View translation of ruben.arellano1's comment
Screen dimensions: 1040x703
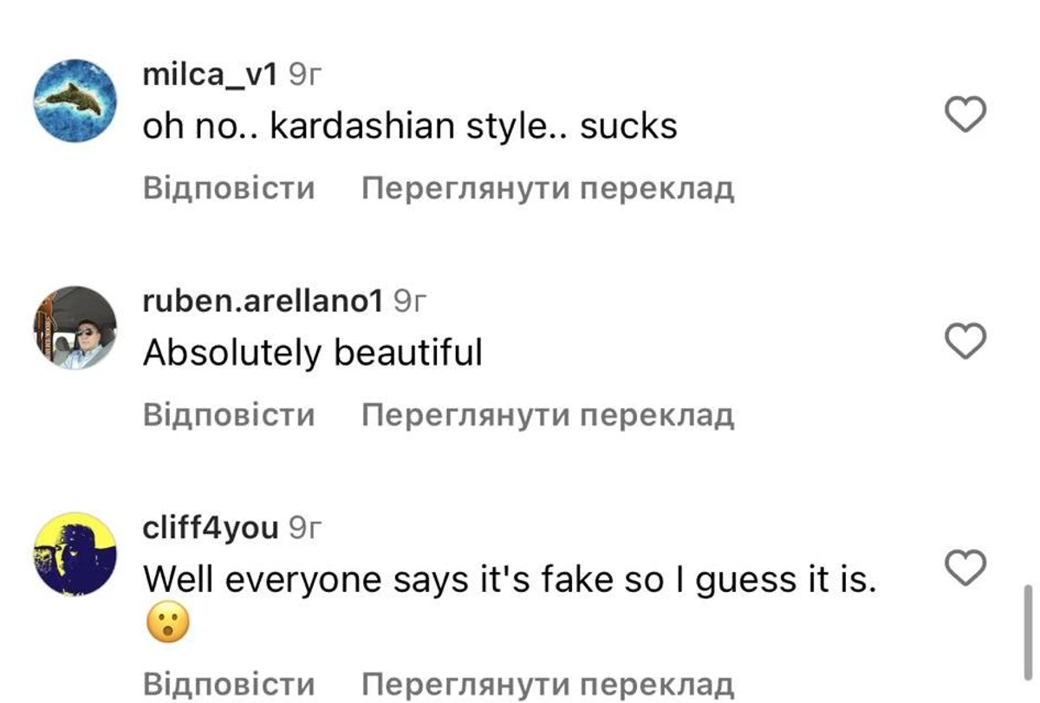(x=548, y=415)
